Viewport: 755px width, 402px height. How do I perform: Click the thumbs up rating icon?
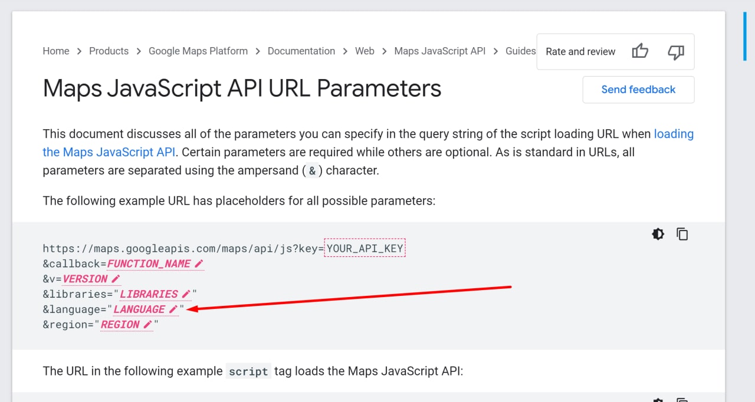640,51
